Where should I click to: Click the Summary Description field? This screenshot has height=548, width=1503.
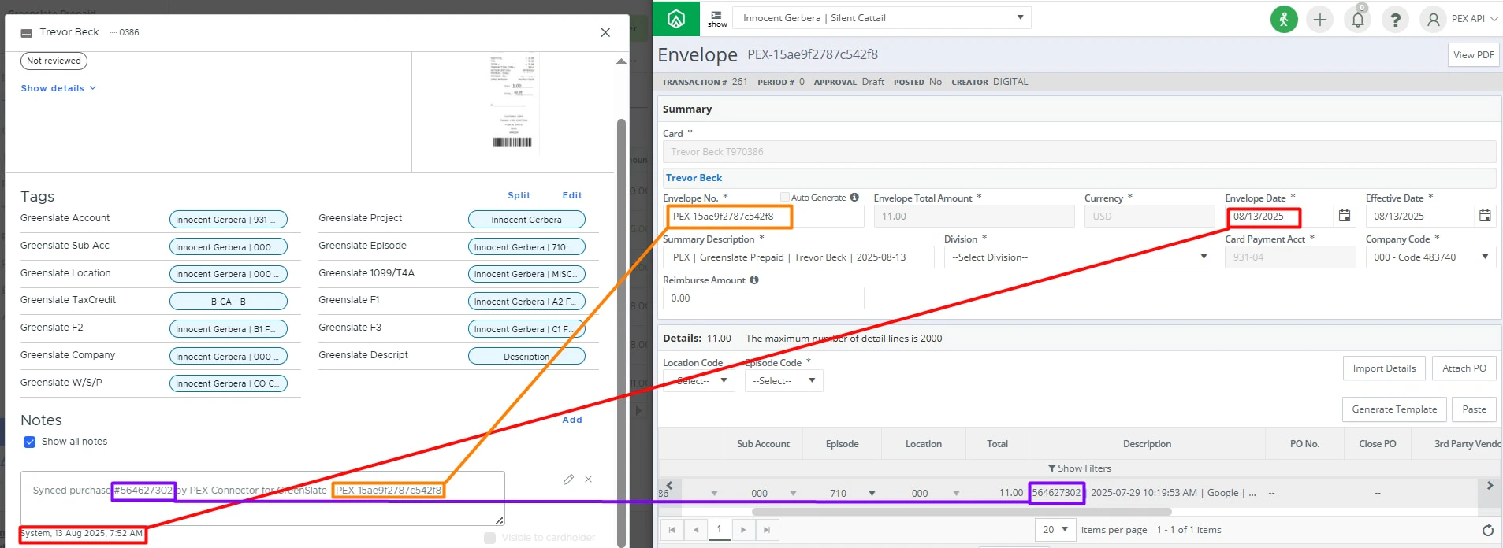tap(798, 257)
